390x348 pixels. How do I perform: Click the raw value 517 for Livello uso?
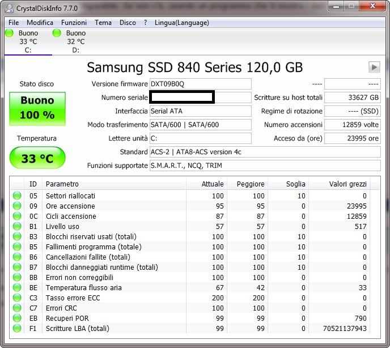click(361, 226)
